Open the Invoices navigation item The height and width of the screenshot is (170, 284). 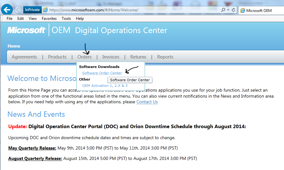pos(111,57)
